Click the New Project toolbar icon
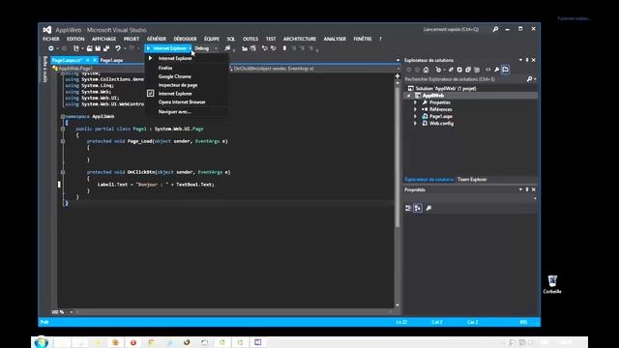This screenshot has width=619, height=348. coord(76,48)
